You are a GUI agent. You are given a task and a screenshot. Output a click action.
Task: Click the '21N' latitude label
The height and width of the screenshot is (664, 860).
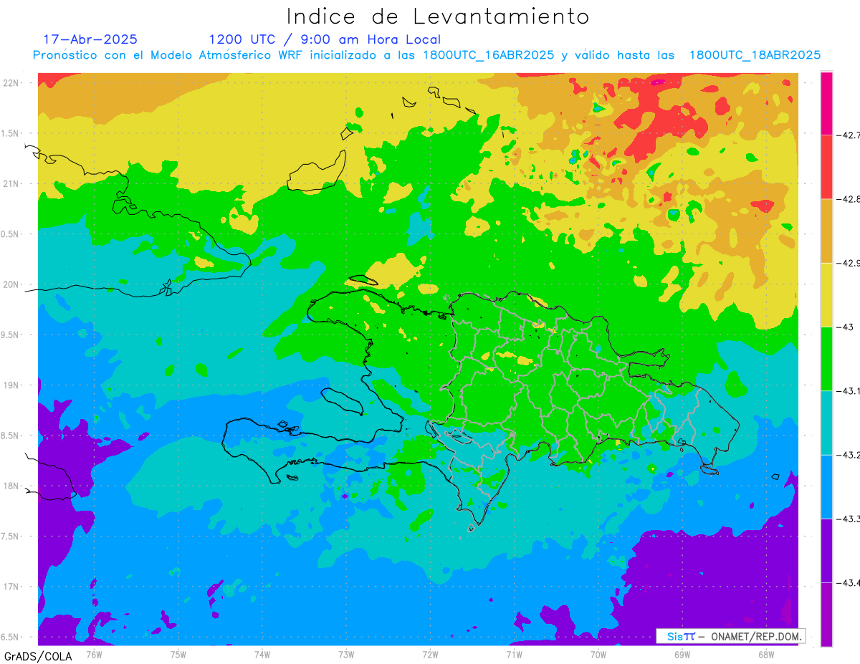pos(10,183)
